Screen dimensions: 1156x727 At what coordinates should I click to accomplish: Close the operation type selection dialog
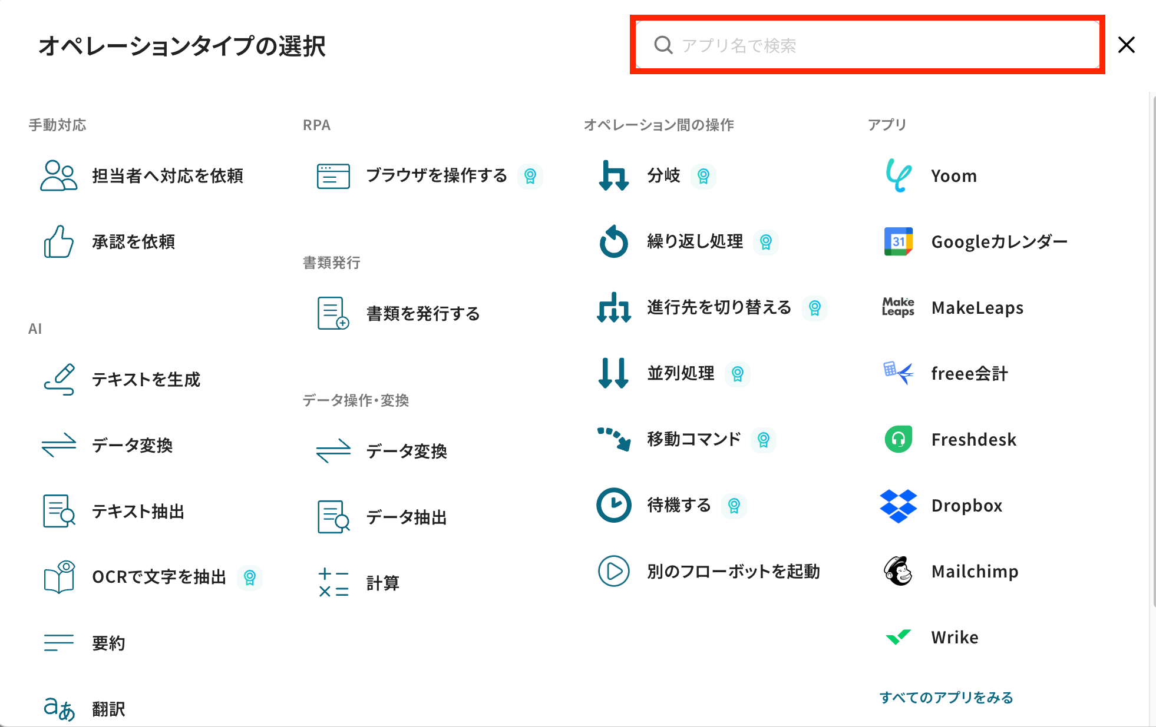(x=1126, y=45)
